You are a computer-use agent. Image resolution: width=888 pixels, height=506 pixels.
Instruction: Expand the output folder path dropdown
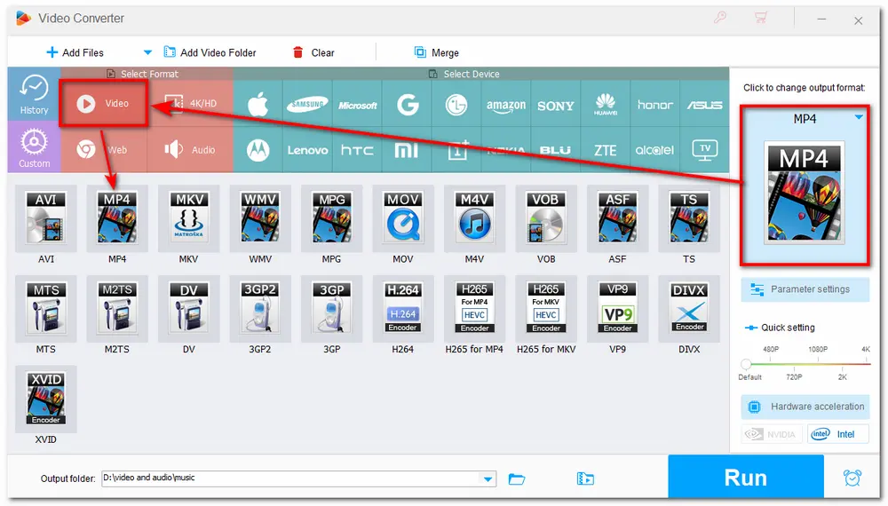[x=488, y=478]
